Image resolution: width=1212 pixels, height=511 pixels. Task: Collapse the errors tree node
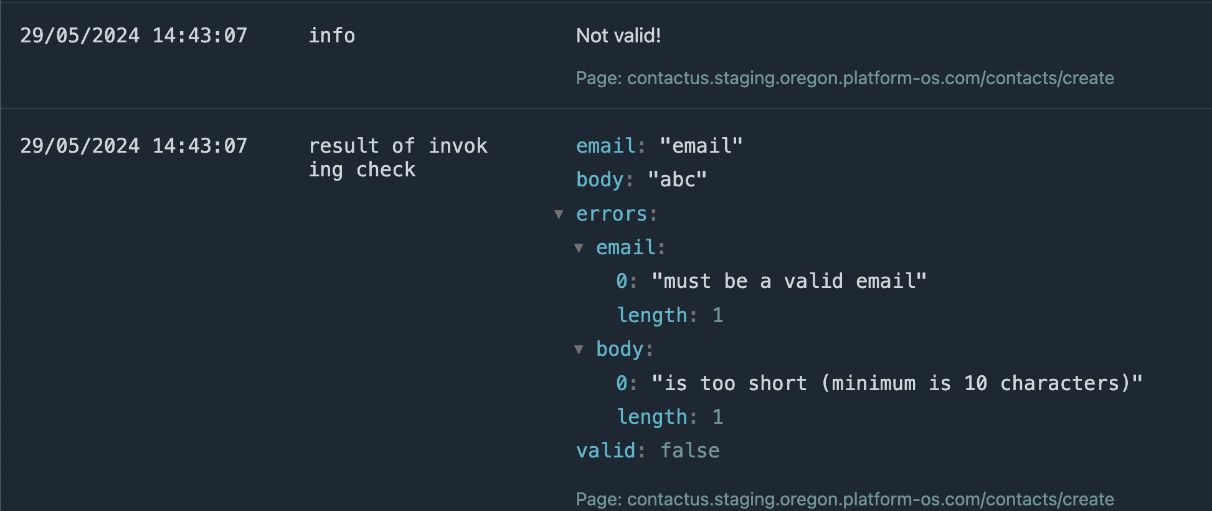[559, 214]
